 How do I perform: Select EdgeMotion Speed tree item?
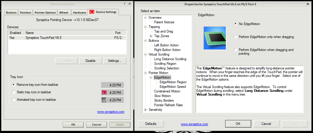[173, 87]
